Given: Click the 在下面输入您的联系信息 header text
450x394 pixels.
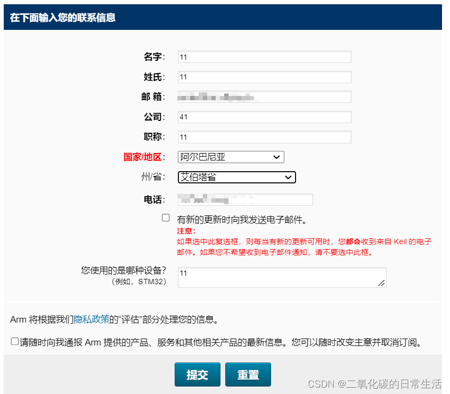Looking at the screenshot, I should pyautogui.click(x=62, y=18).
